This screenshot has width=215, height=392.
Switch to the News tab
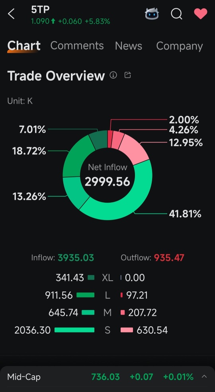(129, 46)
